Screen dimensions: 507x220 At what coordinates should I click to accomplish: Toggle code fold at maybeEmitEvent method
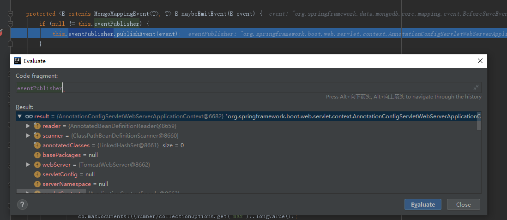tap(10, 14)
